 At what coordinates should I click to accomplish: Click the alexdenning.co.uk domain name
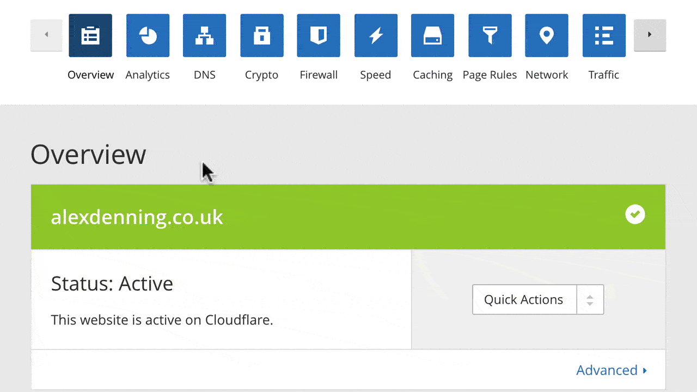(x=137, y=217)
